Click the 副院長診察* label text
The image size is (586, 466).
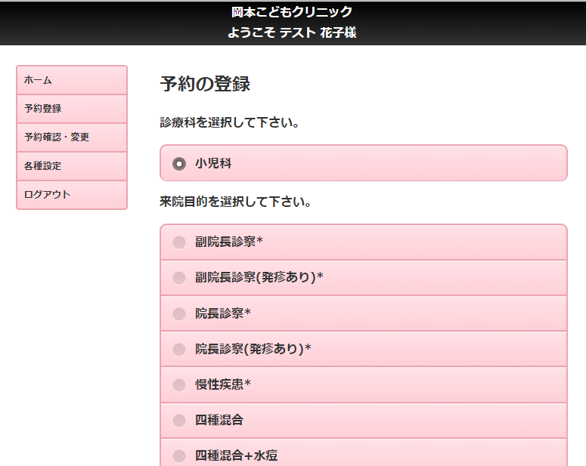tap(229, 242)
